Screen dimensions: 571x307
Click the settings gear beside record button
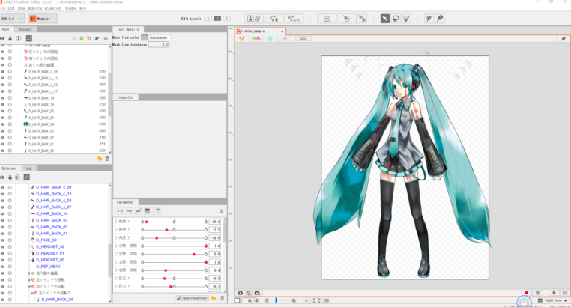coord(537,293)
